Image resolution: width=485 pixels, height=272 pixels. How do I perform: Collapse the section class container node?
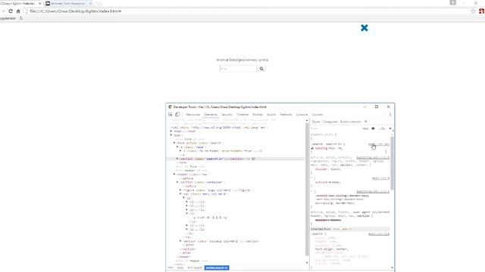tap(177, 182)
